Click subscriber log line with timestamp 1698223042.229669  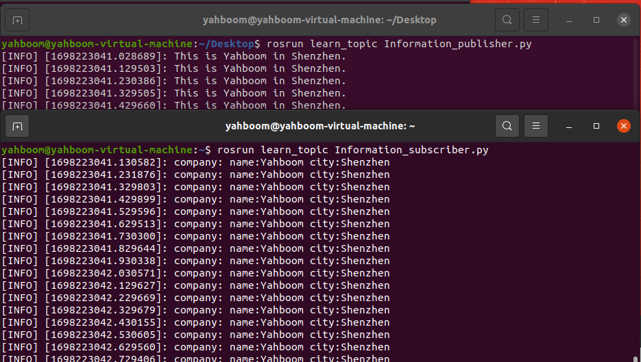click(195, 298)
